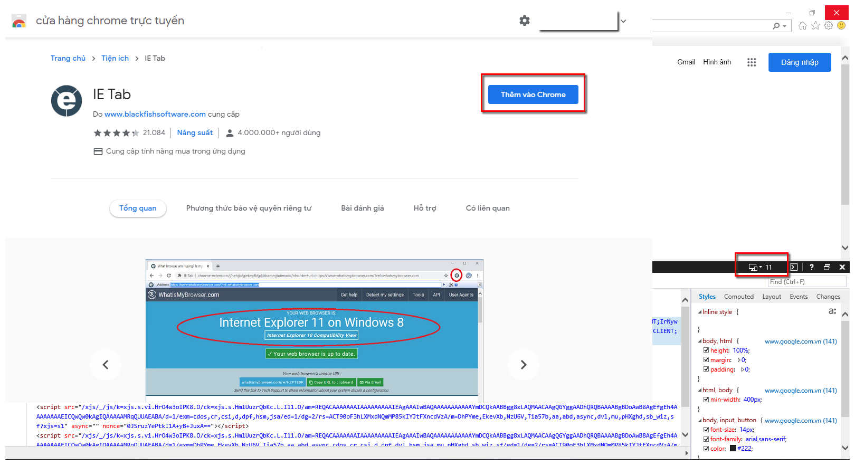Open the Có liên quan tab
This screenshot has height=465, width=855.
[x=488, y=208]
